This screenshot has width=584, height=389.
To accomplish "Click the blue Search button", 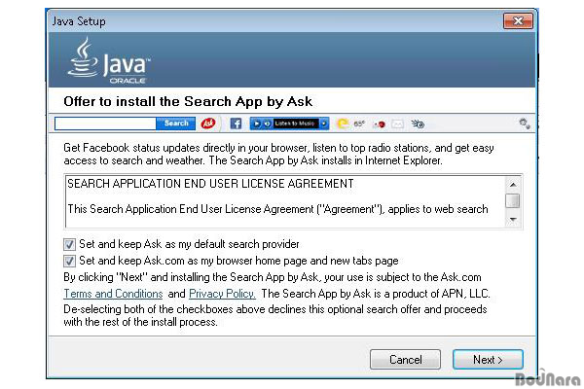I will (x=176, y=124).
